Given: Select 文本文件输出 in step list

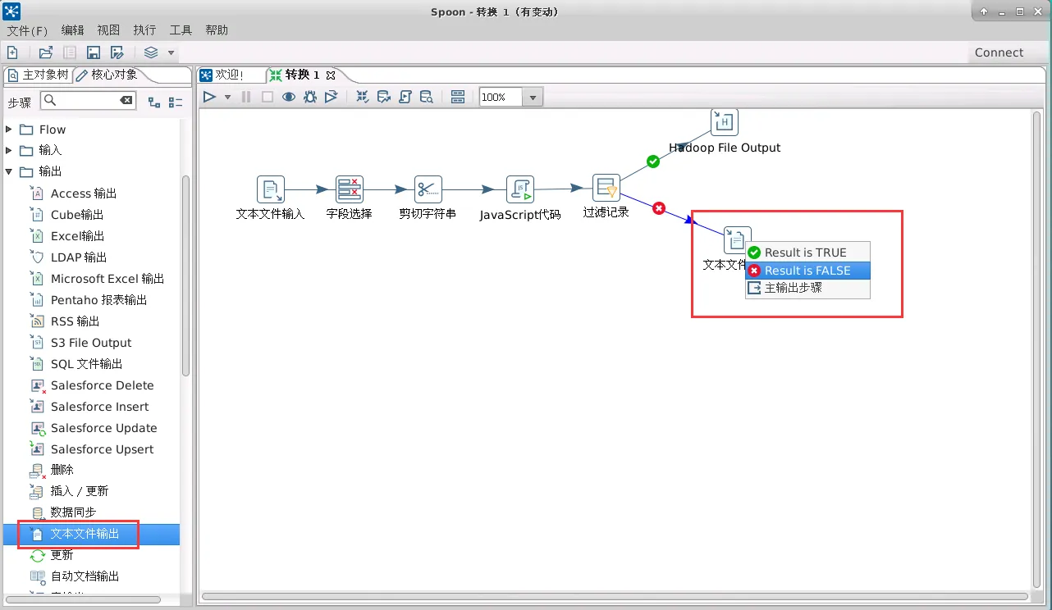Looking at the screenshot, I should (85, 534).
